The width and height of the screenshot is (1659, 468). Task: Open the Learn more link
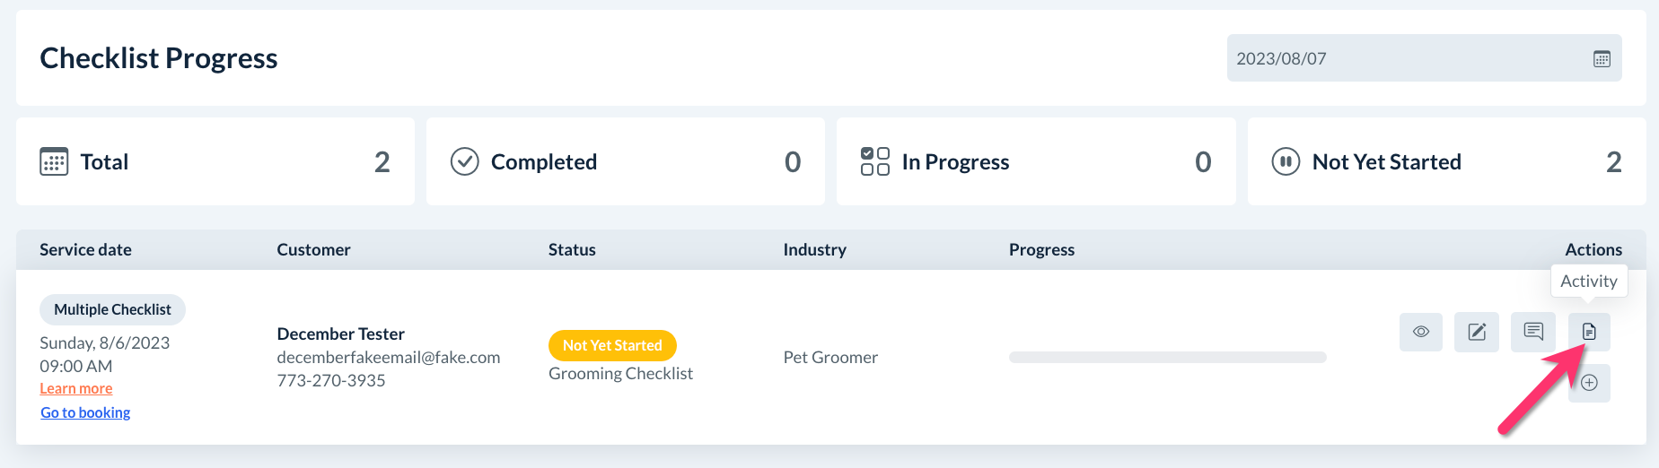76,388
